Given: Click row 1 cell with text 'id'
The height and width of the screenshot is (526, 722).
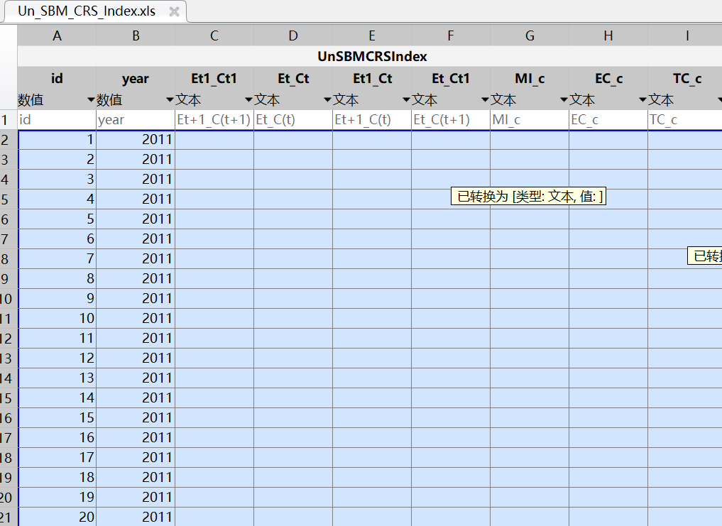Looking at the screenshot, I should pos(57,120).
